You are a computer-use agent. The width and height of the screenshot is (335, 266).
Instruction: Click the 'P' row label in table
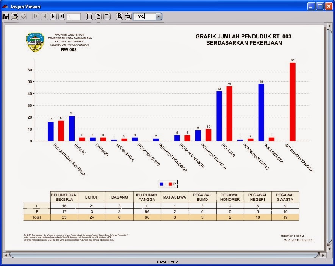[37, 211]
